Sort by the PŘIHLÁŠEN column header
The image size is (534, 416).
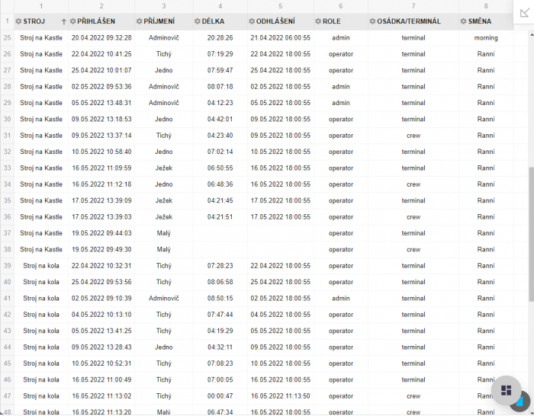(x=96, y=21)
